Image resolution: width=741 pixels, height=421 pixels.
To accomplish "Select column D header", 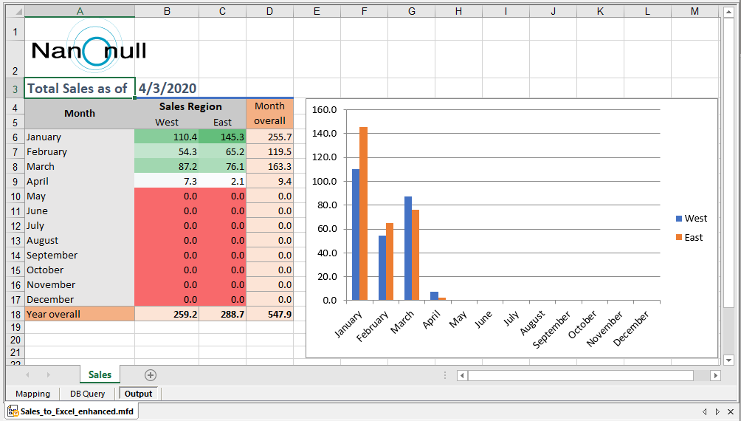I will [269, 12].
